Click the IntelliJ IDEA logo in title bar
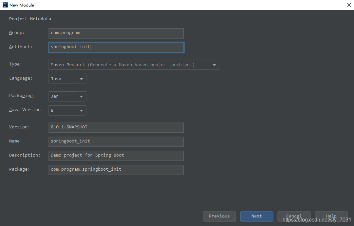The width and height of the screenshot is (354, 226). pos(5,5)
